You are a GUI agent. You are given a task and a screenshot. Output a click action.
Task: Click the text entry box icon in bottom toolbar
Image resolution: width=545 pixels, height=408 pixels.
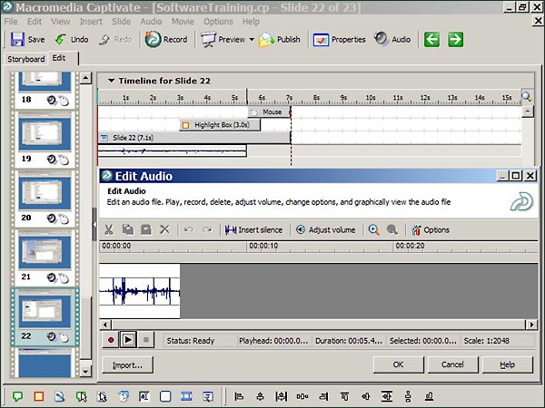coord(144,396)
